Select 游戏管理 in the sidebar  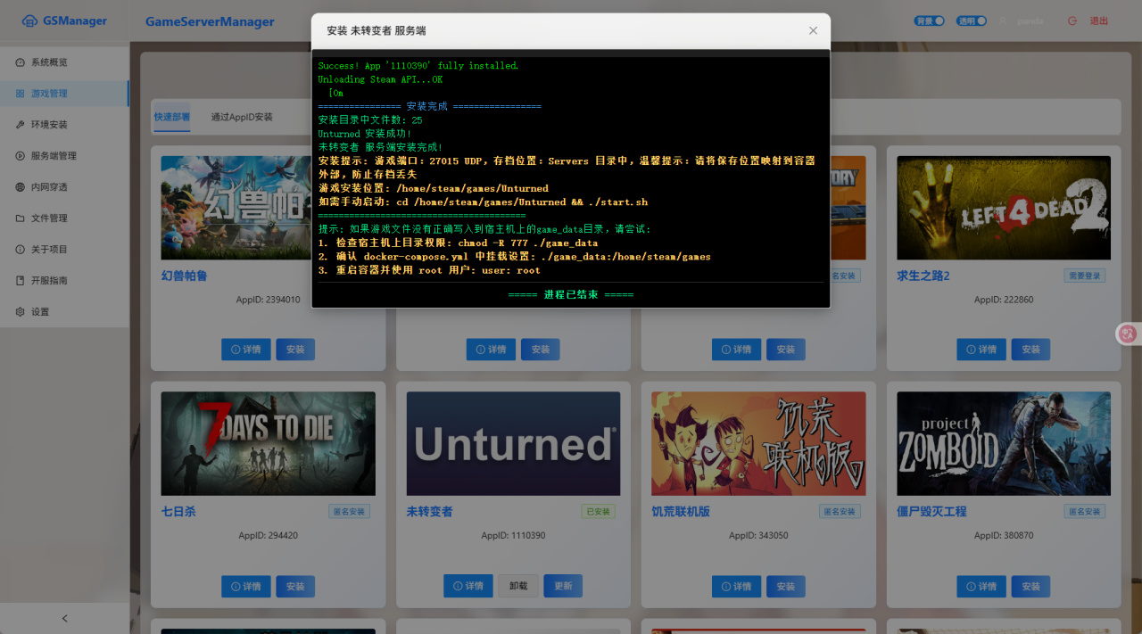coord(64,94)
